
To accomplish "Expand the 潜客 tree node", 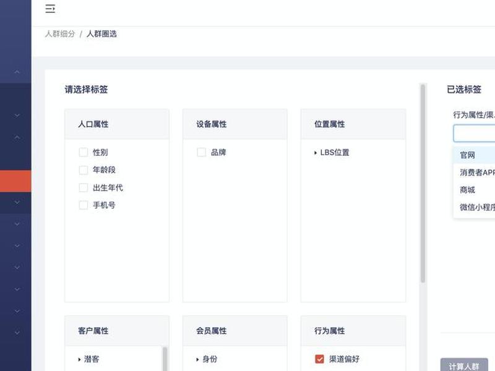I will 79,359.
